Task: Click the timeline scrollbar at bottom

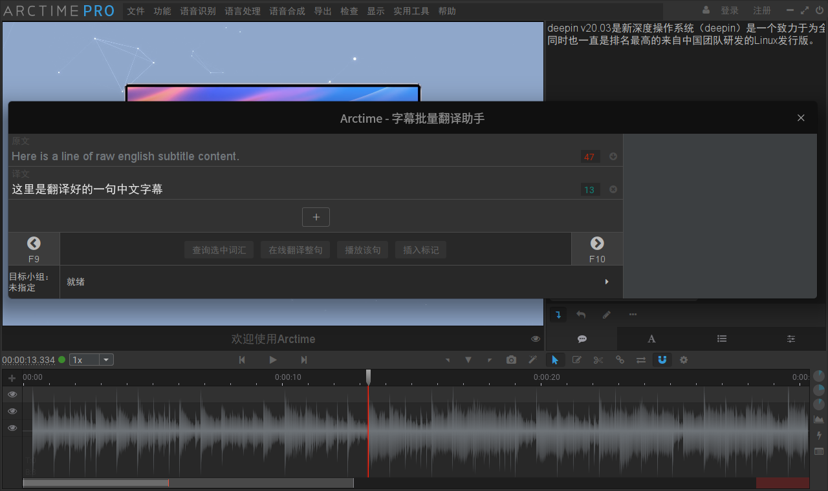Action: pyautogui.click(x=188, y=483)
